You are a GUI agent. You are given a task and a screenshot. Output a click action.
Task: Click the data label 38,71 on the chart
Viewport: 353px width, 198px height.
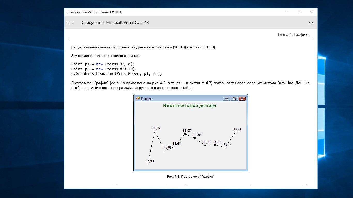tap(237, 129)
